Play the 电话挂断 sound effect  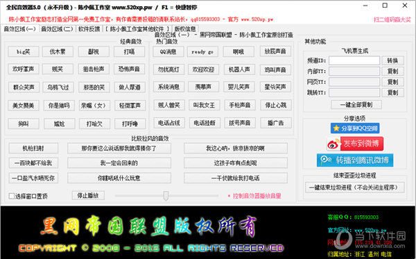205,123
